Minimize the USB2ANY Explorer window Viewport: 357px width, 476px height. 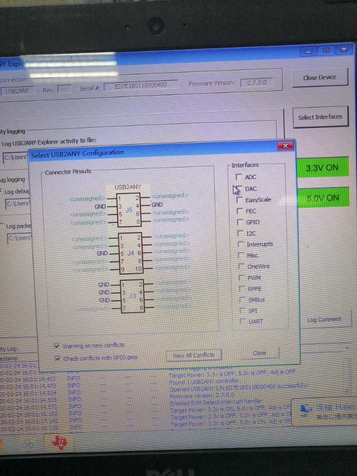pos(308,52)
